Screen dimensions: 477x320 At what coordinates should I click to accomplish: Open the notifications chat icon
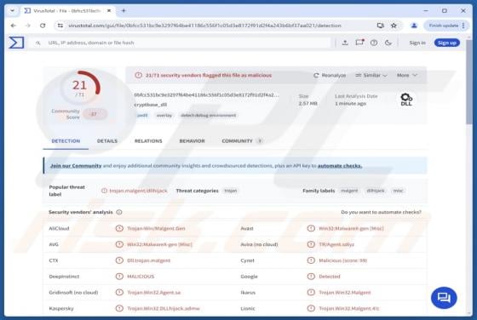[359, 43]
